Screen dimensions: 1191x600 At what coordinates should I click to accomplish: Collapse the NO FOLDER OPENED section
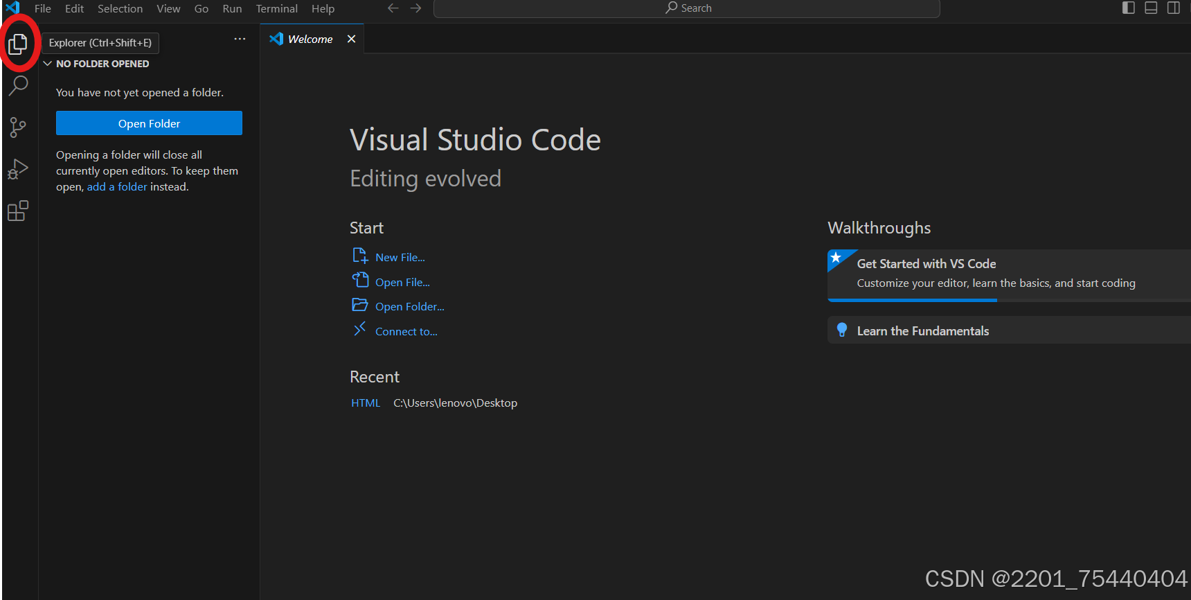coord(96,64)
